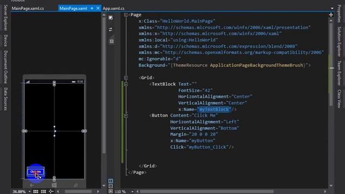Click the top column gridline handle
Screen dimensions: 345x194
54,84
